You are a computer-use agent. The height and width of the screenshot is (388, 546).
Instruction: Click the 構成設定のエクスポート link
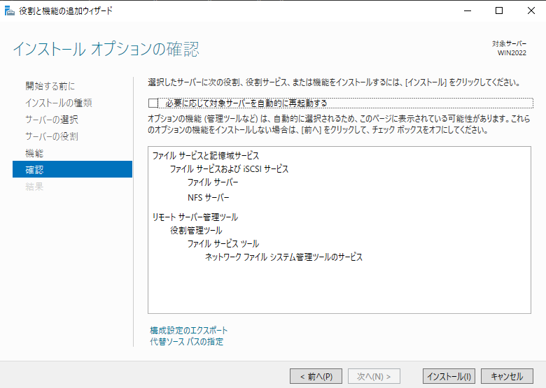tap(188, 330)
